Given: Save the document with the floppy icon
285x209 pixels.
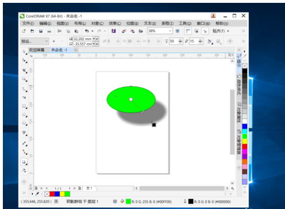Looking at the screenshot, I should [x=41, y=31].
